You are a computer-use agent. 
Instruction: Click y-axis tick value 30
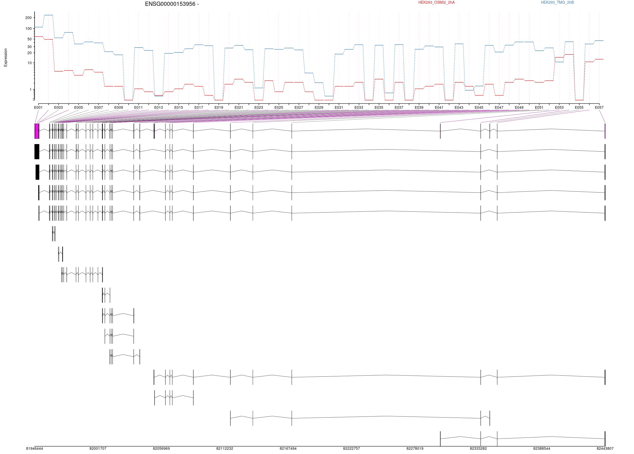click(x=29, y=47)
